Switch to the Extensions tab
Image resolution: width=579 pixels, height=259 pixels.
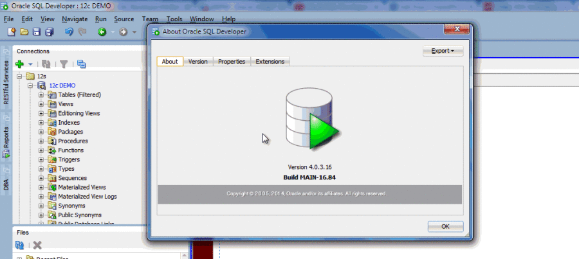click(x=270, y=62)
